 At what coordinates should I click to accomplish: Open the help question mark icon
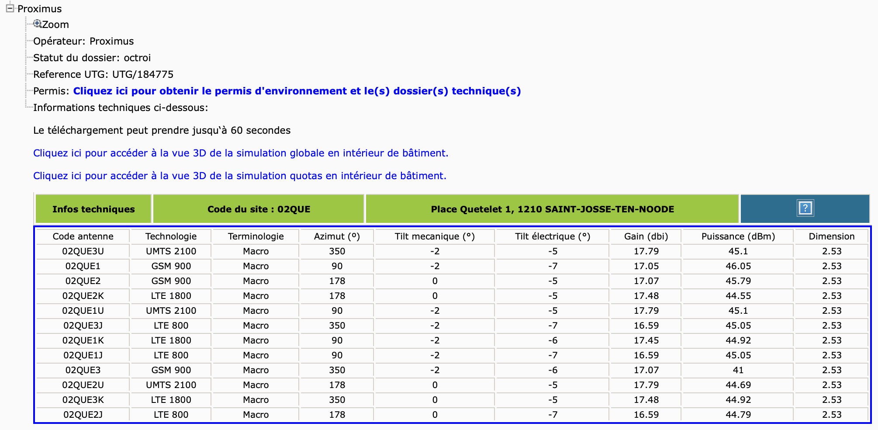pos(805,208)
